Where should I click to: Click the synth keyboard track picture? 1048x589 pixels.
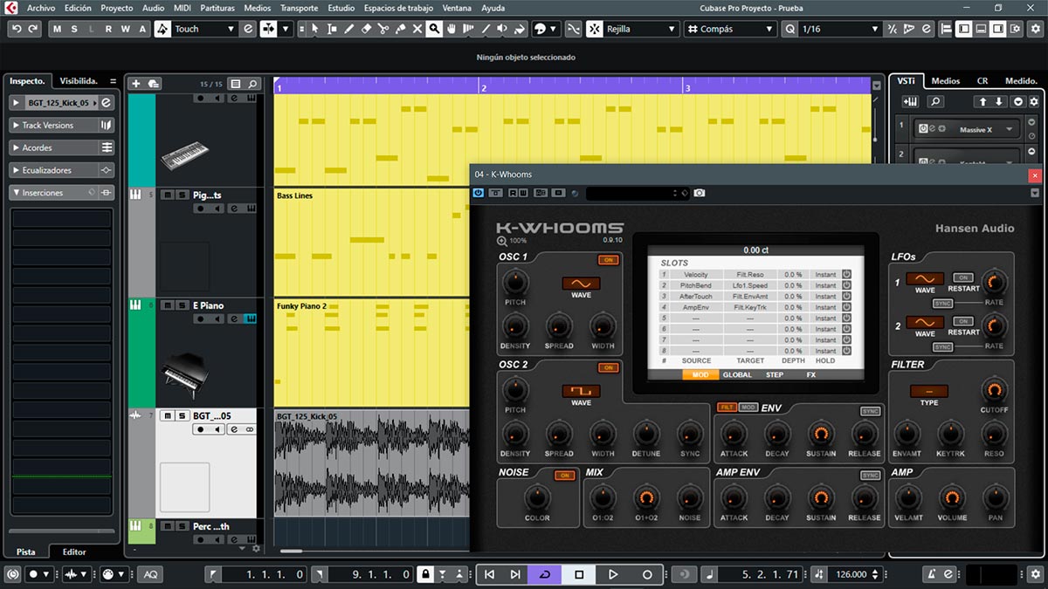185,155
